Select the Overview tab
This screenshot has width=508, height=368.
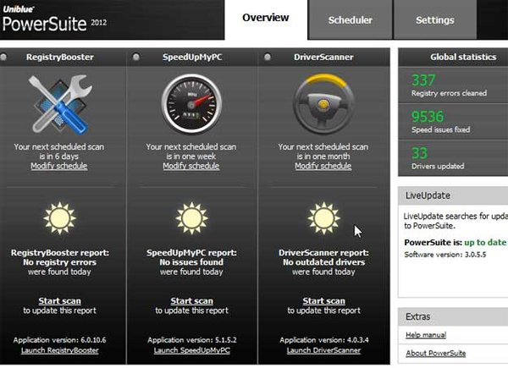266,19
